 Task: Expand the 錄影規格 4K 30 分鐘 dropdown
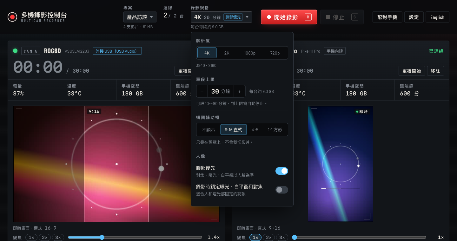coord(222,17)
